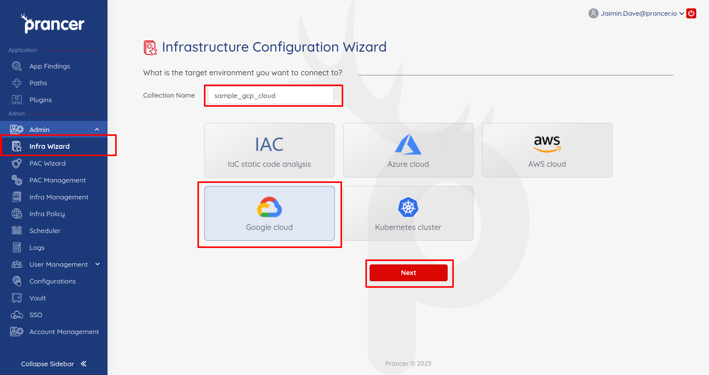709x375 pixels.
Task: Click the Infra Management document icon
Action: [x=17, y=197]
